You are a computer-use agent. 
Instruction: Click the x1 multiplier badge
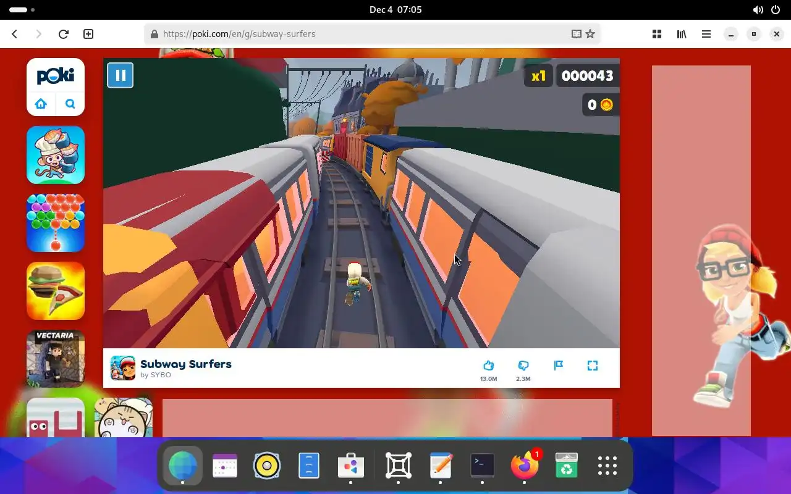point(539,76)
